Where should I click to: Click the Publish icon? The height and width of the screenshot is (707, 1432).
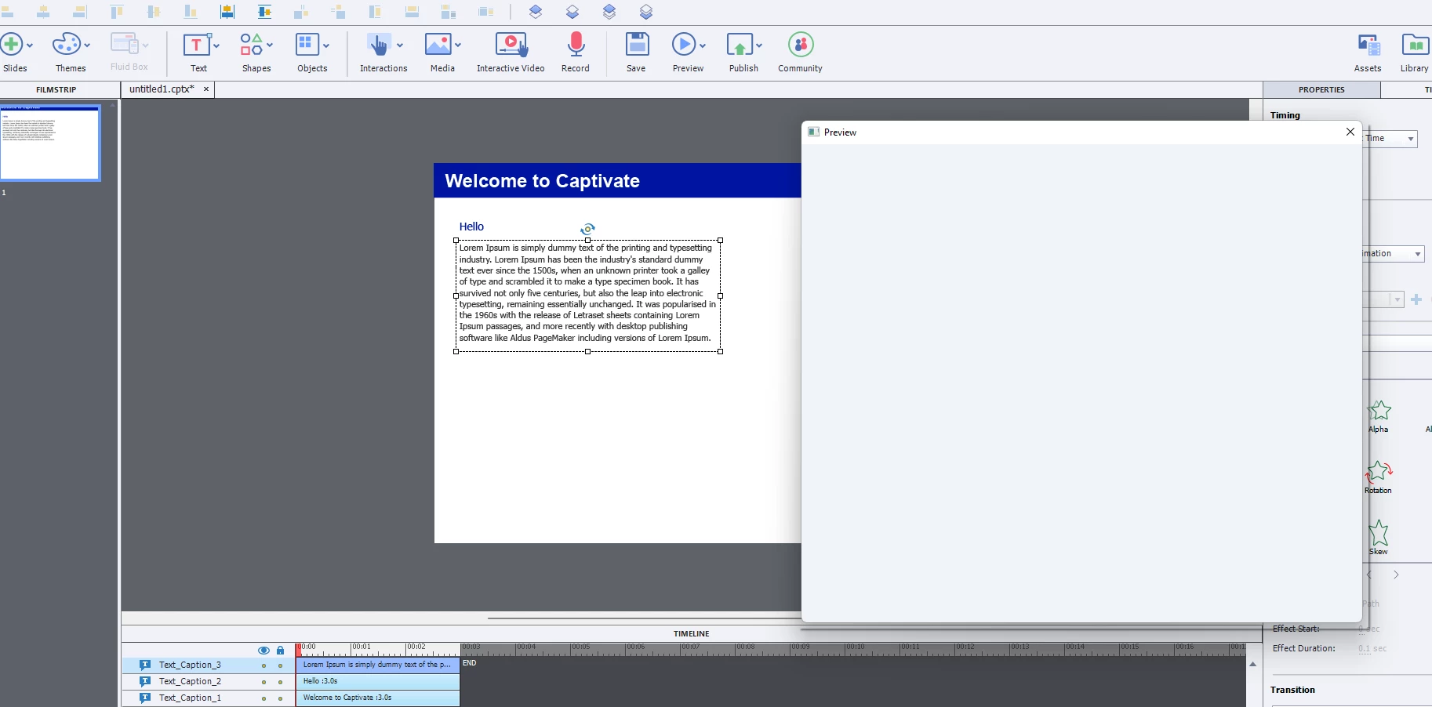(740, 45)
